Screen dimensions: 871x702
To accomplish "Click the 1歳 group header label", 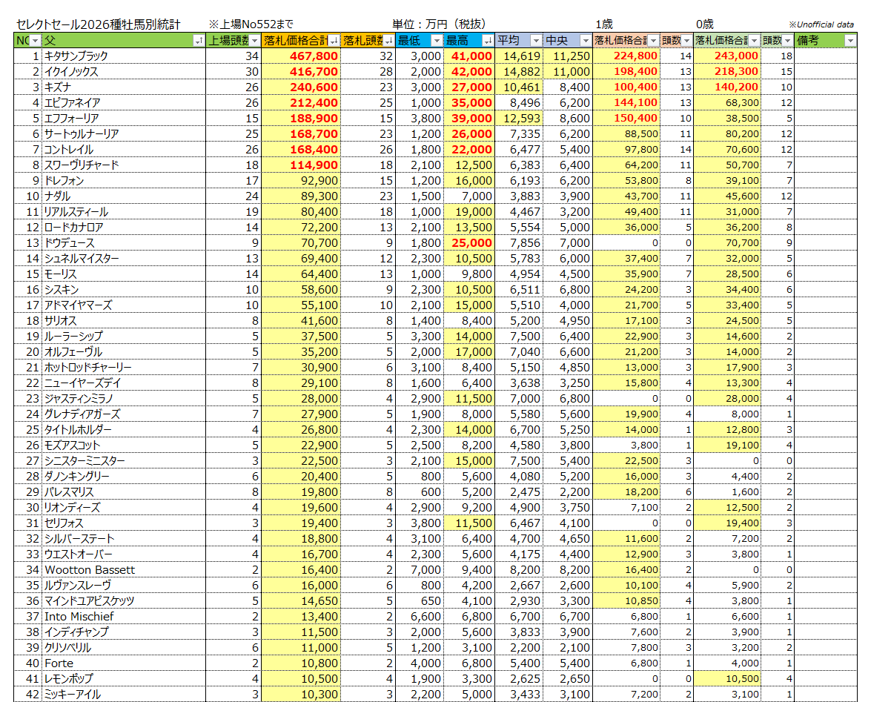I will tap(604, 24).
